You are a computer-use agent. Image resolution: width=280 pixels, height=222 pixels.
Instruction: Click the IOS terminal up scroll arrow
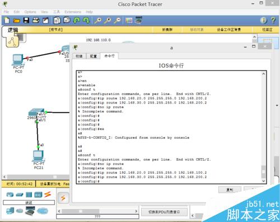pyautogui.click(x=263, y=74)
